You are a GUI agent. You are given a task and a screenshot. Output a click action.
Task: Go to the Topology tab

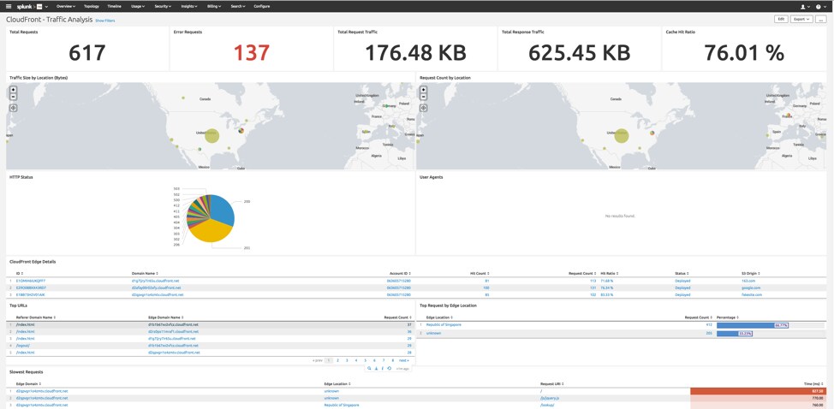pyautogui.click(x=92, y=6)
